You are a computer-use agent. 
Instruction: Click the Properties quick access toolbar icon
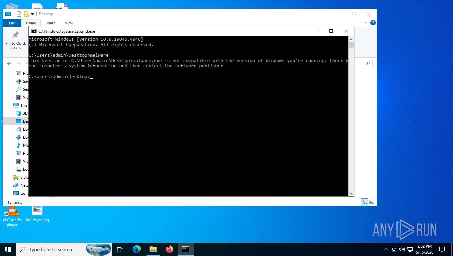pos(19,14)
